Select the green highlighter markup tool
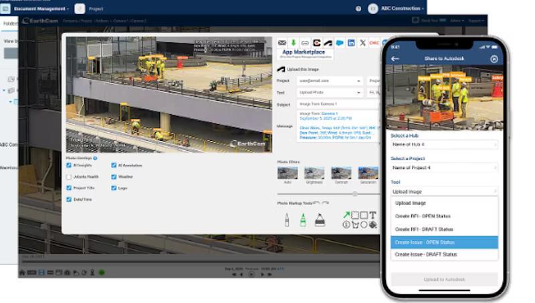535x303 pixels. pyautogui.click(x=303, y=220)
